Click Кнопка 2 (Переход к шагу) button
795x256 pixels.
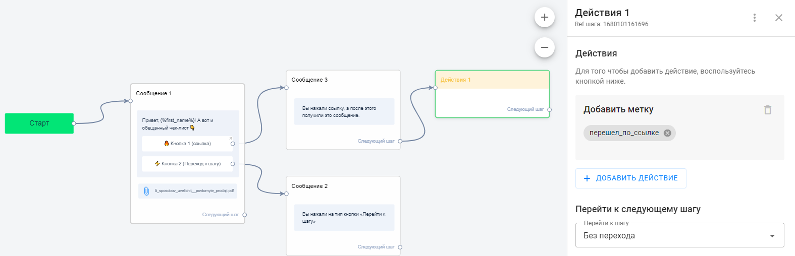click(187, 164)
